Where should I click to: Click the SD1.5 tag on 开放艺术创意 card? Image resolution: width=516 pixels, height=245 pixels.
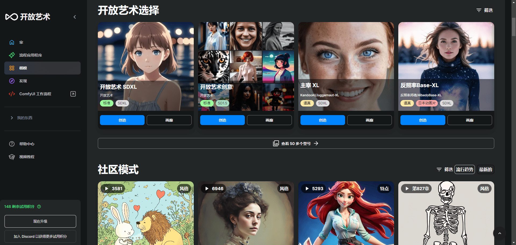[x=223, y=103]
